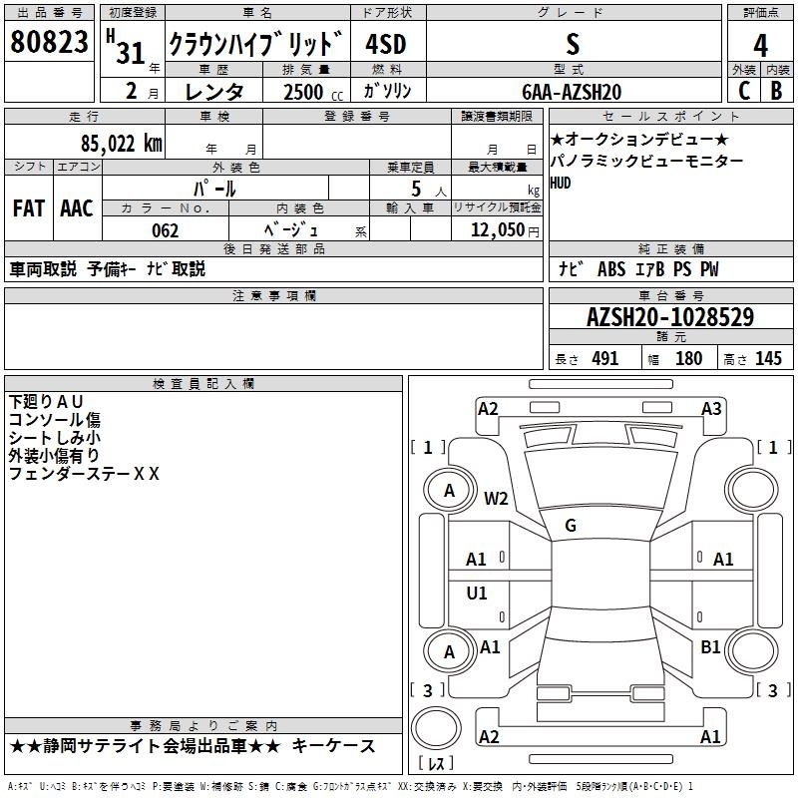Click HUD sales point
This screenshot has width=798, height=798.
(x=561, y=183)
